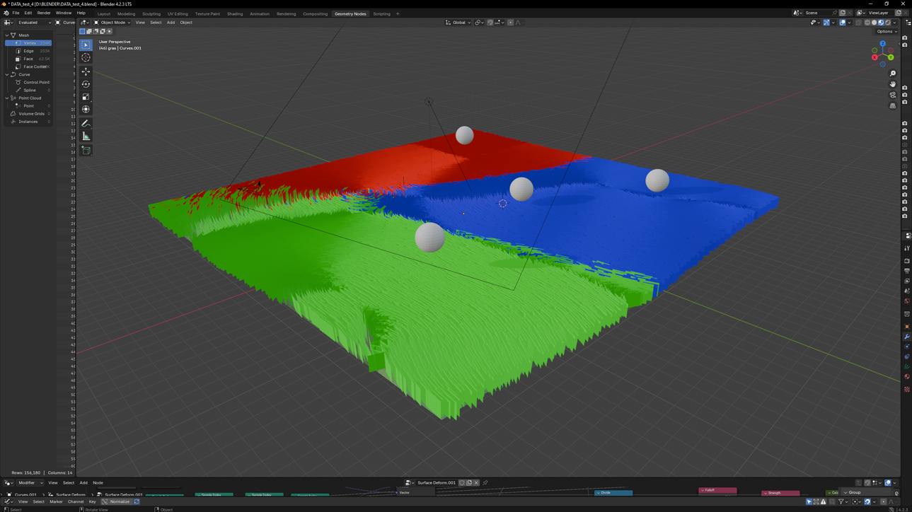Select the Transform tool
This screenshot has height=512, width=912.
86,110
